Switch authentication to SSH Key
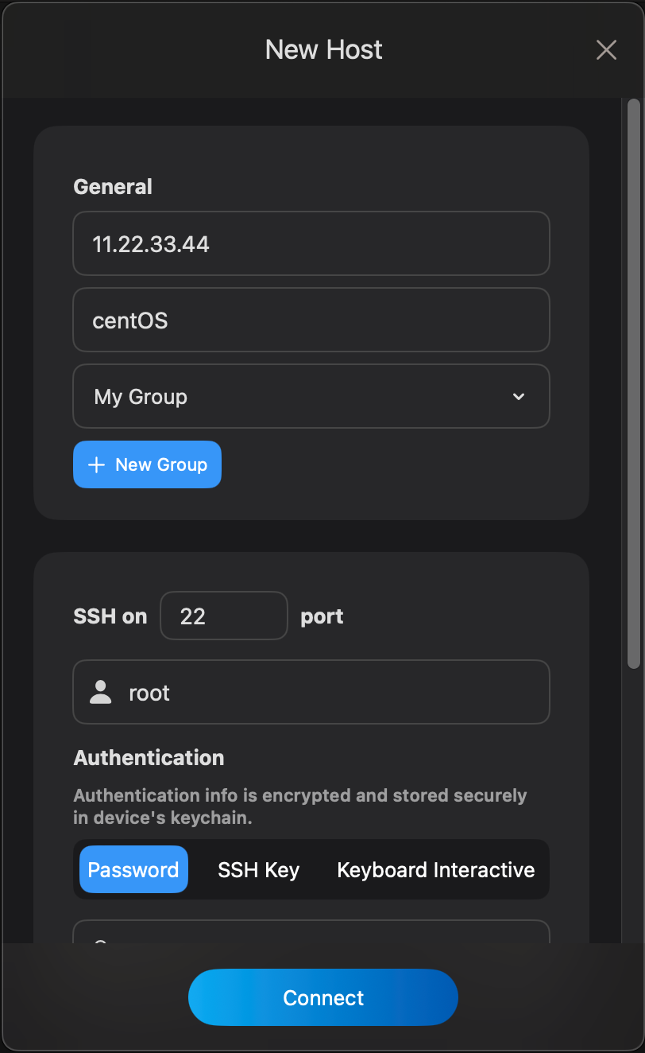Viewport: 645px width, 1053px height. point(258,869)
